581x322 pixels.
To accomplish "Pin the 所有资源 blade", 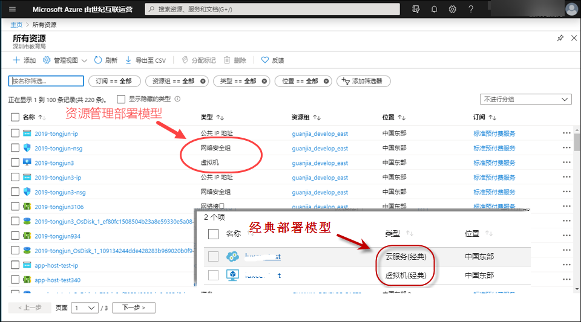I will [x=560, y=38].
